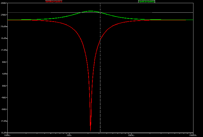203x137 pixels.
Task: Click the green trace label at top
Action: coord(146,1)
